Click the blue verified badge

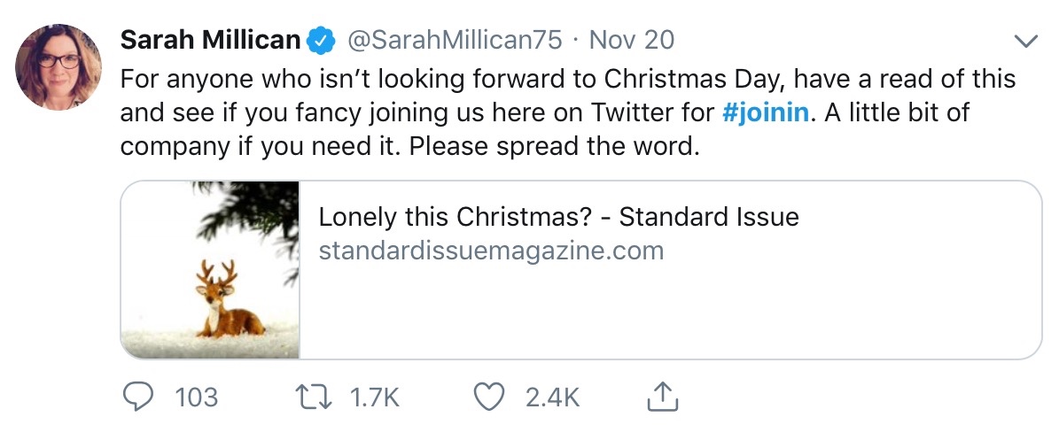click(321, 40)
